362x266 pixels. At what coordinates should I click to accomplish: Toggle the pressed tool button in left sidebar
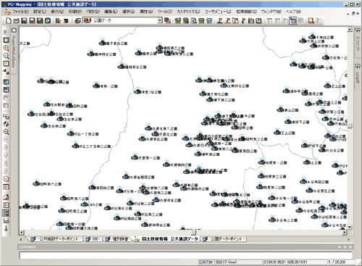pos(6,213)
